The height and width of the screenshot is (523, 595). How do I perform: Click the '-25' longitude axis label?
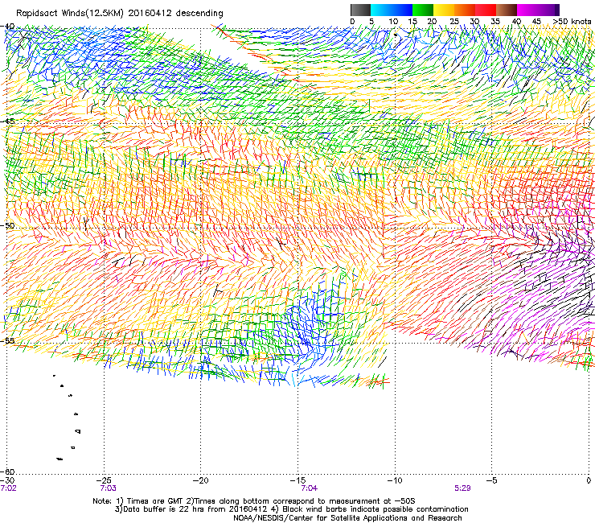pyautogui.click(x=104, y=480)
